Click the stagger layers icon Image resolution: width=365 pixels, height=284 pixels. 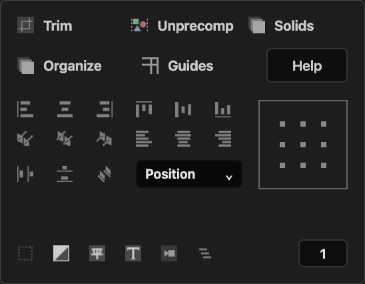pyautogui.click(x=205, y=253)
